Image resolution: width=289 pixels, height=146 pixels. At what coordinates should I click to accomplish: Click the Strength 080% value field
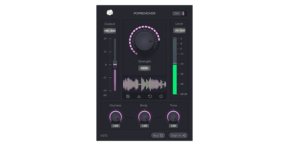point(144,68)
